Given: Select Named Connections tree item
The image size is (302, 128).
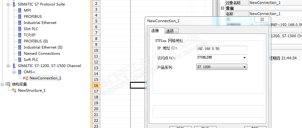Looking at the screenshot, I should click(x=42, y=54).
